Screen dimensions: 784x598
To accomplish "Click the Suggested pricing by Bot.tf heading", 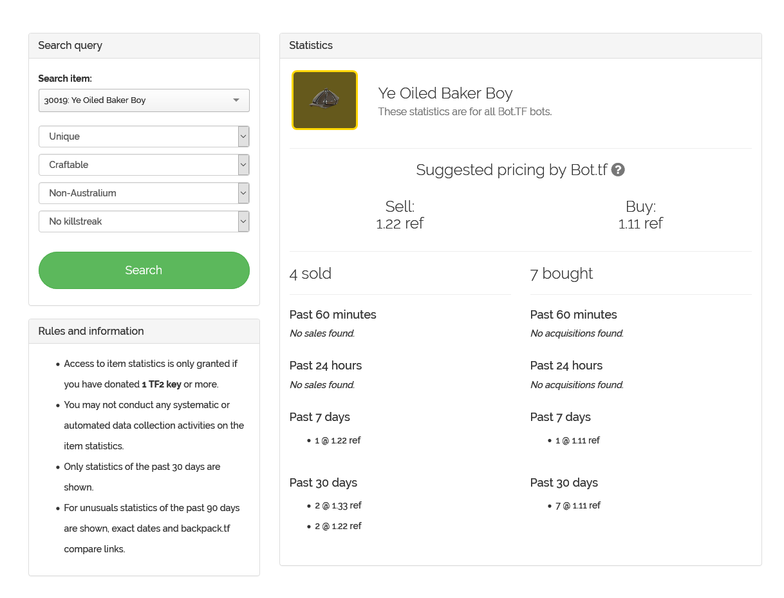I will pyautogui.click(x=511, y=170).
